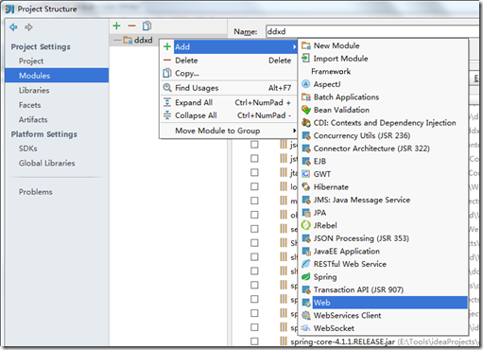The image size is (483, 350).
Task: Collapse the ddxd module tree node
Action: [x=117, y=40]
